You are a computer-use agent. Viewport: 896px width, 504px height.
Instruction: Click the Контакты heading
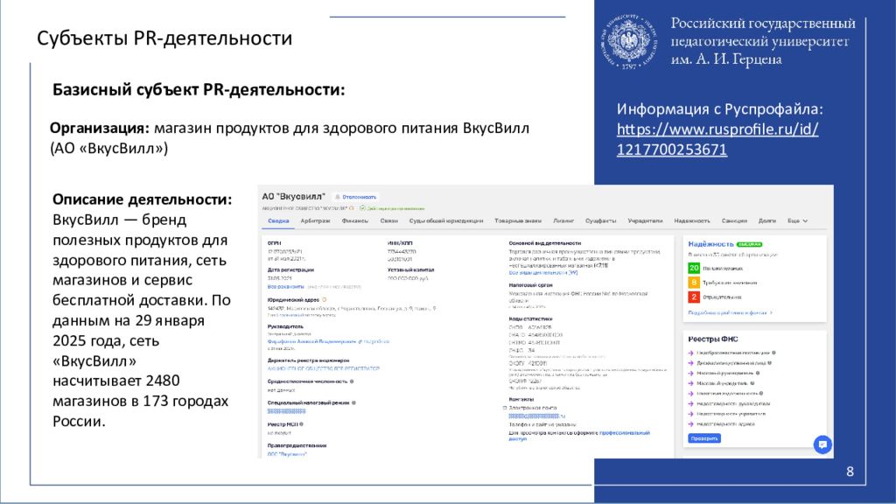[521, 399]
